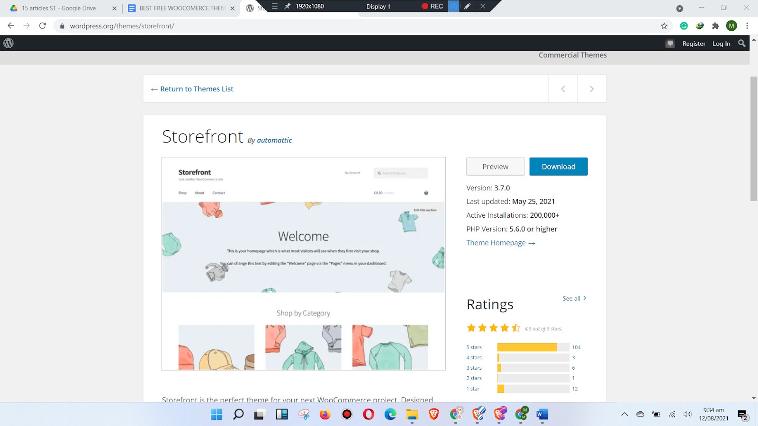
Task: Download the Storefront theme
Action: [x=559, y=167]
